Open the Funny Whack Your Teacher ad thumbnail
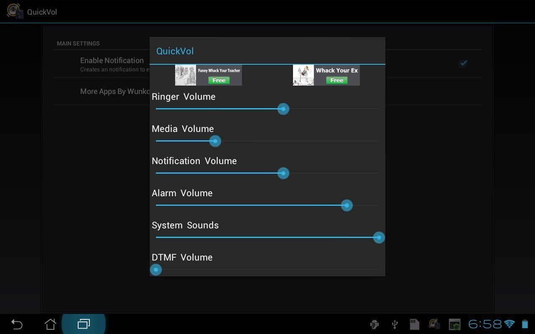The image size is (535, 334). (x=186, y=75)
